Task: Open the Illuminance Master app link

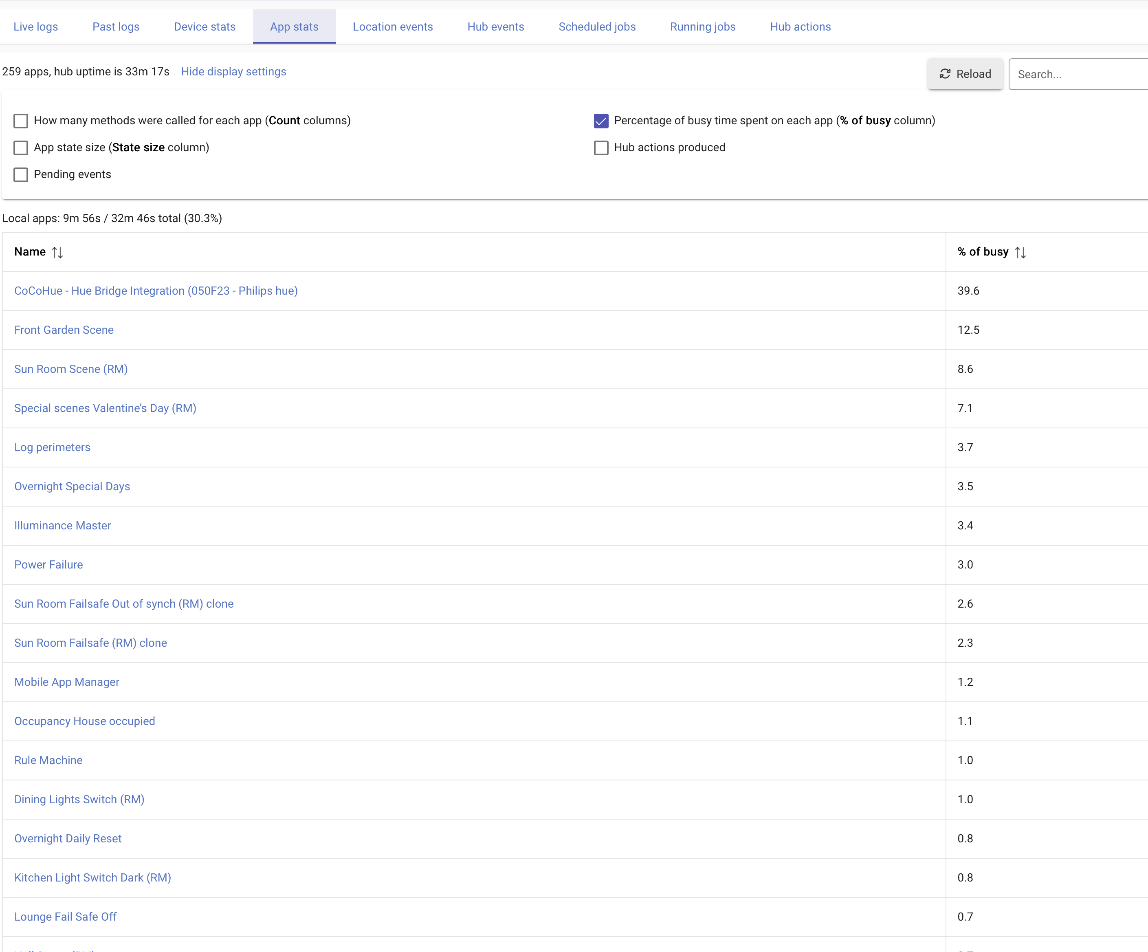Action: (x=62, y=525)
